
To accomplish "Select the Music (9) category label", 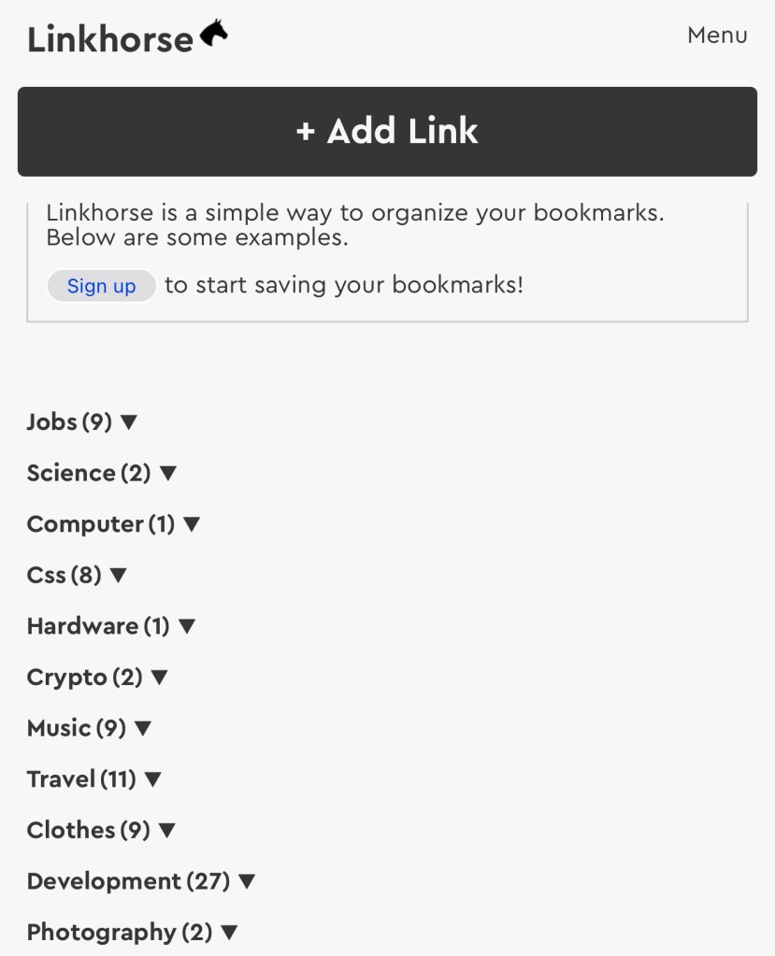I will [x=76, y=728].
